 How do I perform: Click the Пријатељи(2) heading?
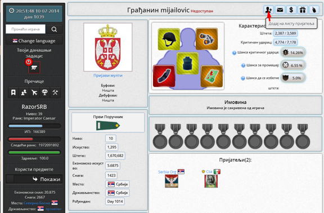235,160
